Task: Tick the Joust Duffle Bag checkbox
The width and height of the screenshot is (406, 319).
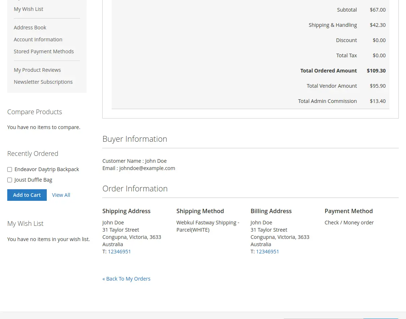Action: [x=10, y=180]
